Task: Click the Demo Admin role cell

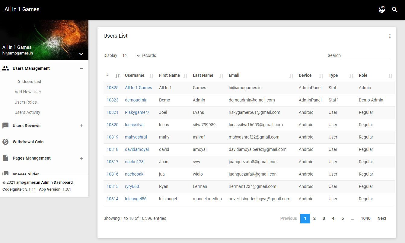Action: pyautogui.click(x=371, y=100)
